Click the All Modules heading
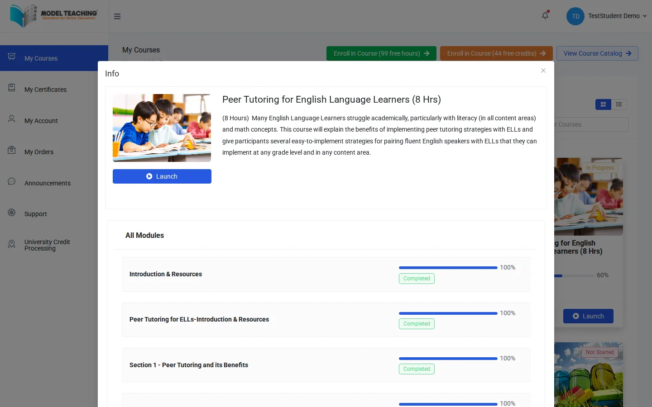 (144, 235)
